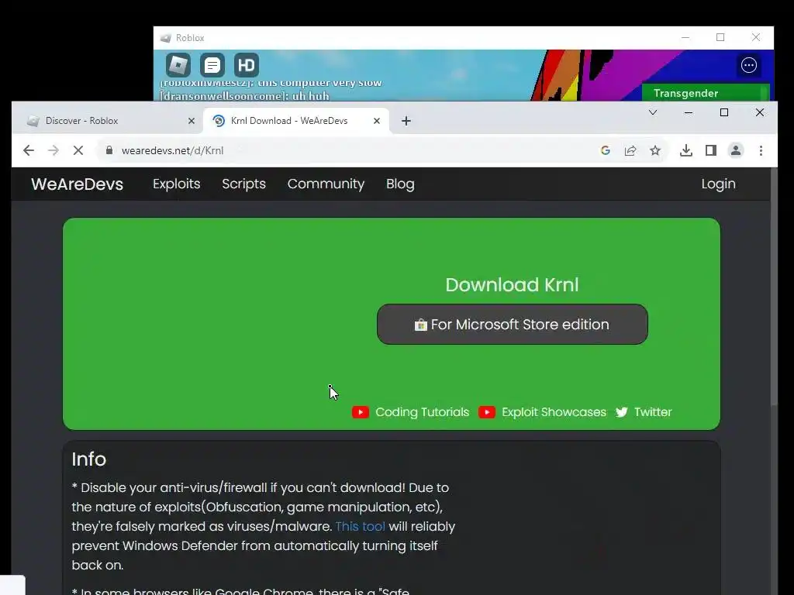This screenshot has width=794, height=595.
Task: Minimize the browser window
Action: tap(689, 112)
